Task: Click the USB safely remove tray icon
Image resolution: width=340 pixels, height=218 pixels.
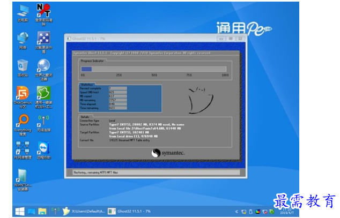Action: pos(251,212)
